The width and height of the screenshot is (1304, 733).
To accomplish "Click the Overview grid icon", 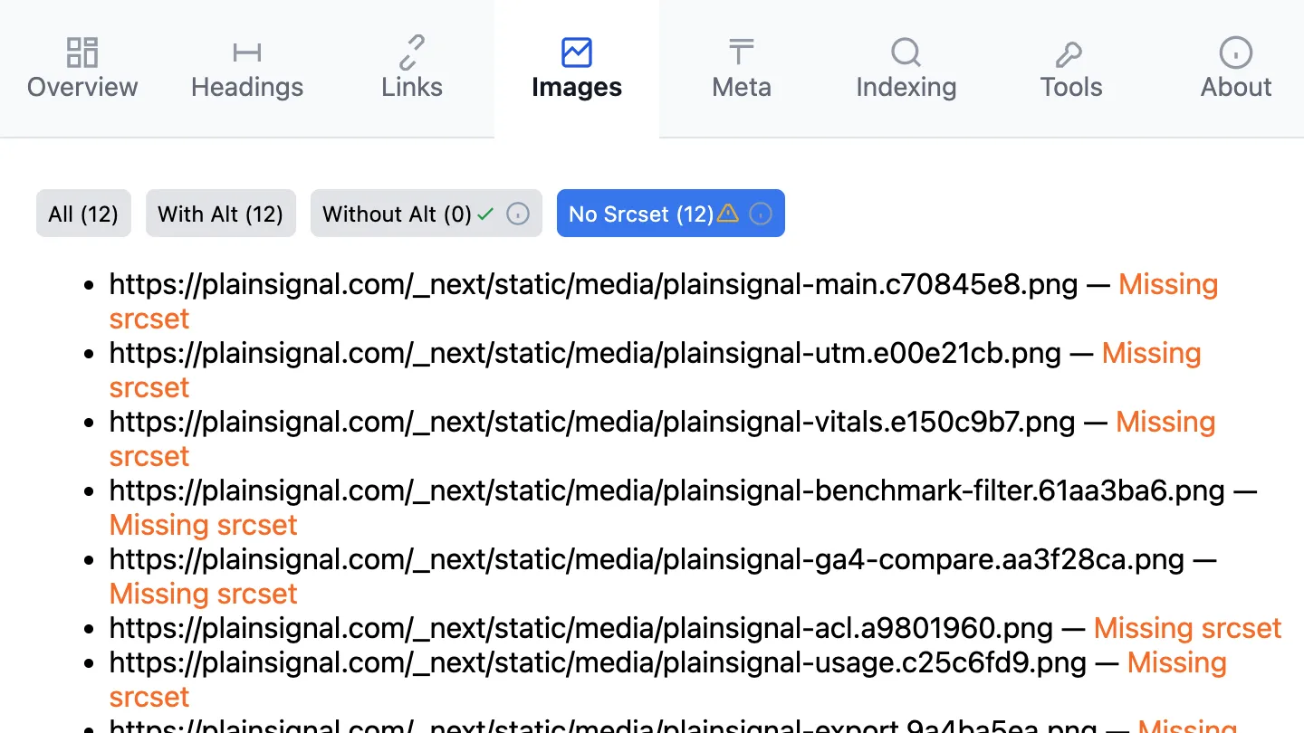I will [x=82, y=52].
